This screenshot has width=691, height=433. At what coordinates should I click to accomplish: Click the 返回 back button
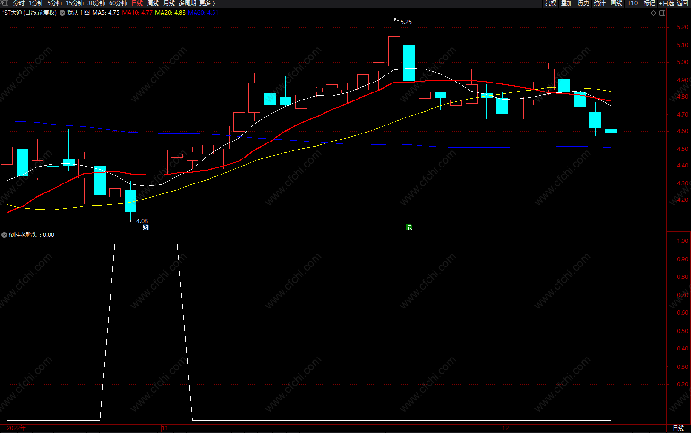[682, 3]
